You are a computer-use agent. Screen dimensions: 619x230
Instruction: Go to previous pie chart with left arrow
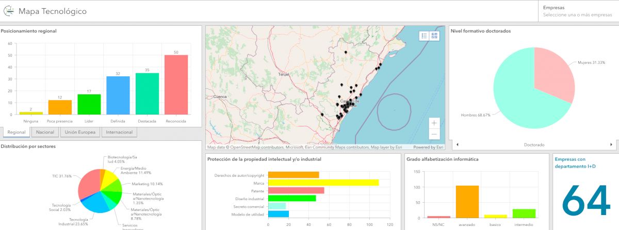[x=457, y=145]
